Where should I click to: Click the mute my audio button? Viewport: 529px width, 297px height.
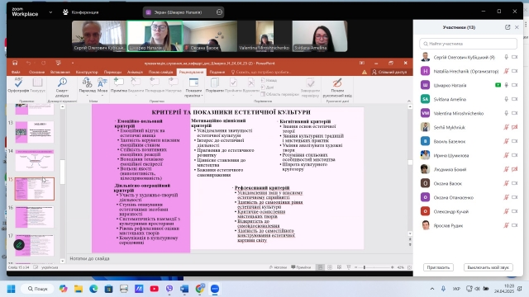point(488,267)
